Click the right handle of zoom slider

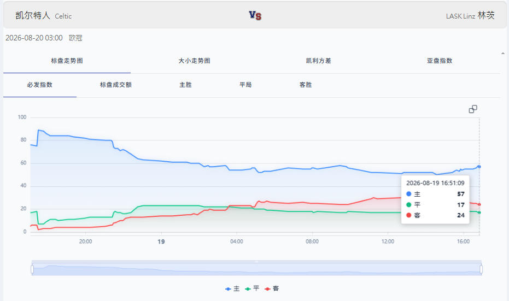tap(481, 269)
